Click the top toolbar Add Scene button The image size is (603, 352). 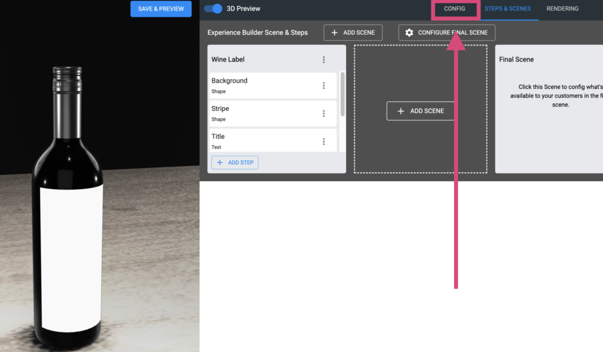(x=353, y=33)
